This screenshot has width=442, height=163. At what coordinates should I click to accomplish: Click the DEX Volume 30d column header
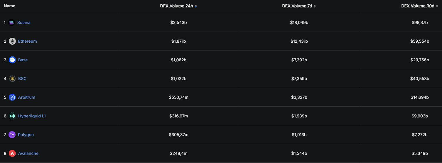[x=418, y=6]
